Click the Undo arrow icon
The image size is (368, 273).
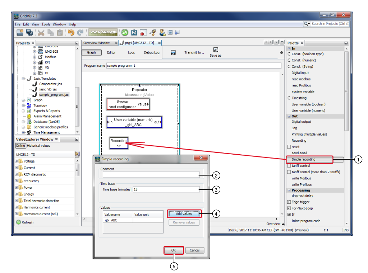(x=71, y=33)
